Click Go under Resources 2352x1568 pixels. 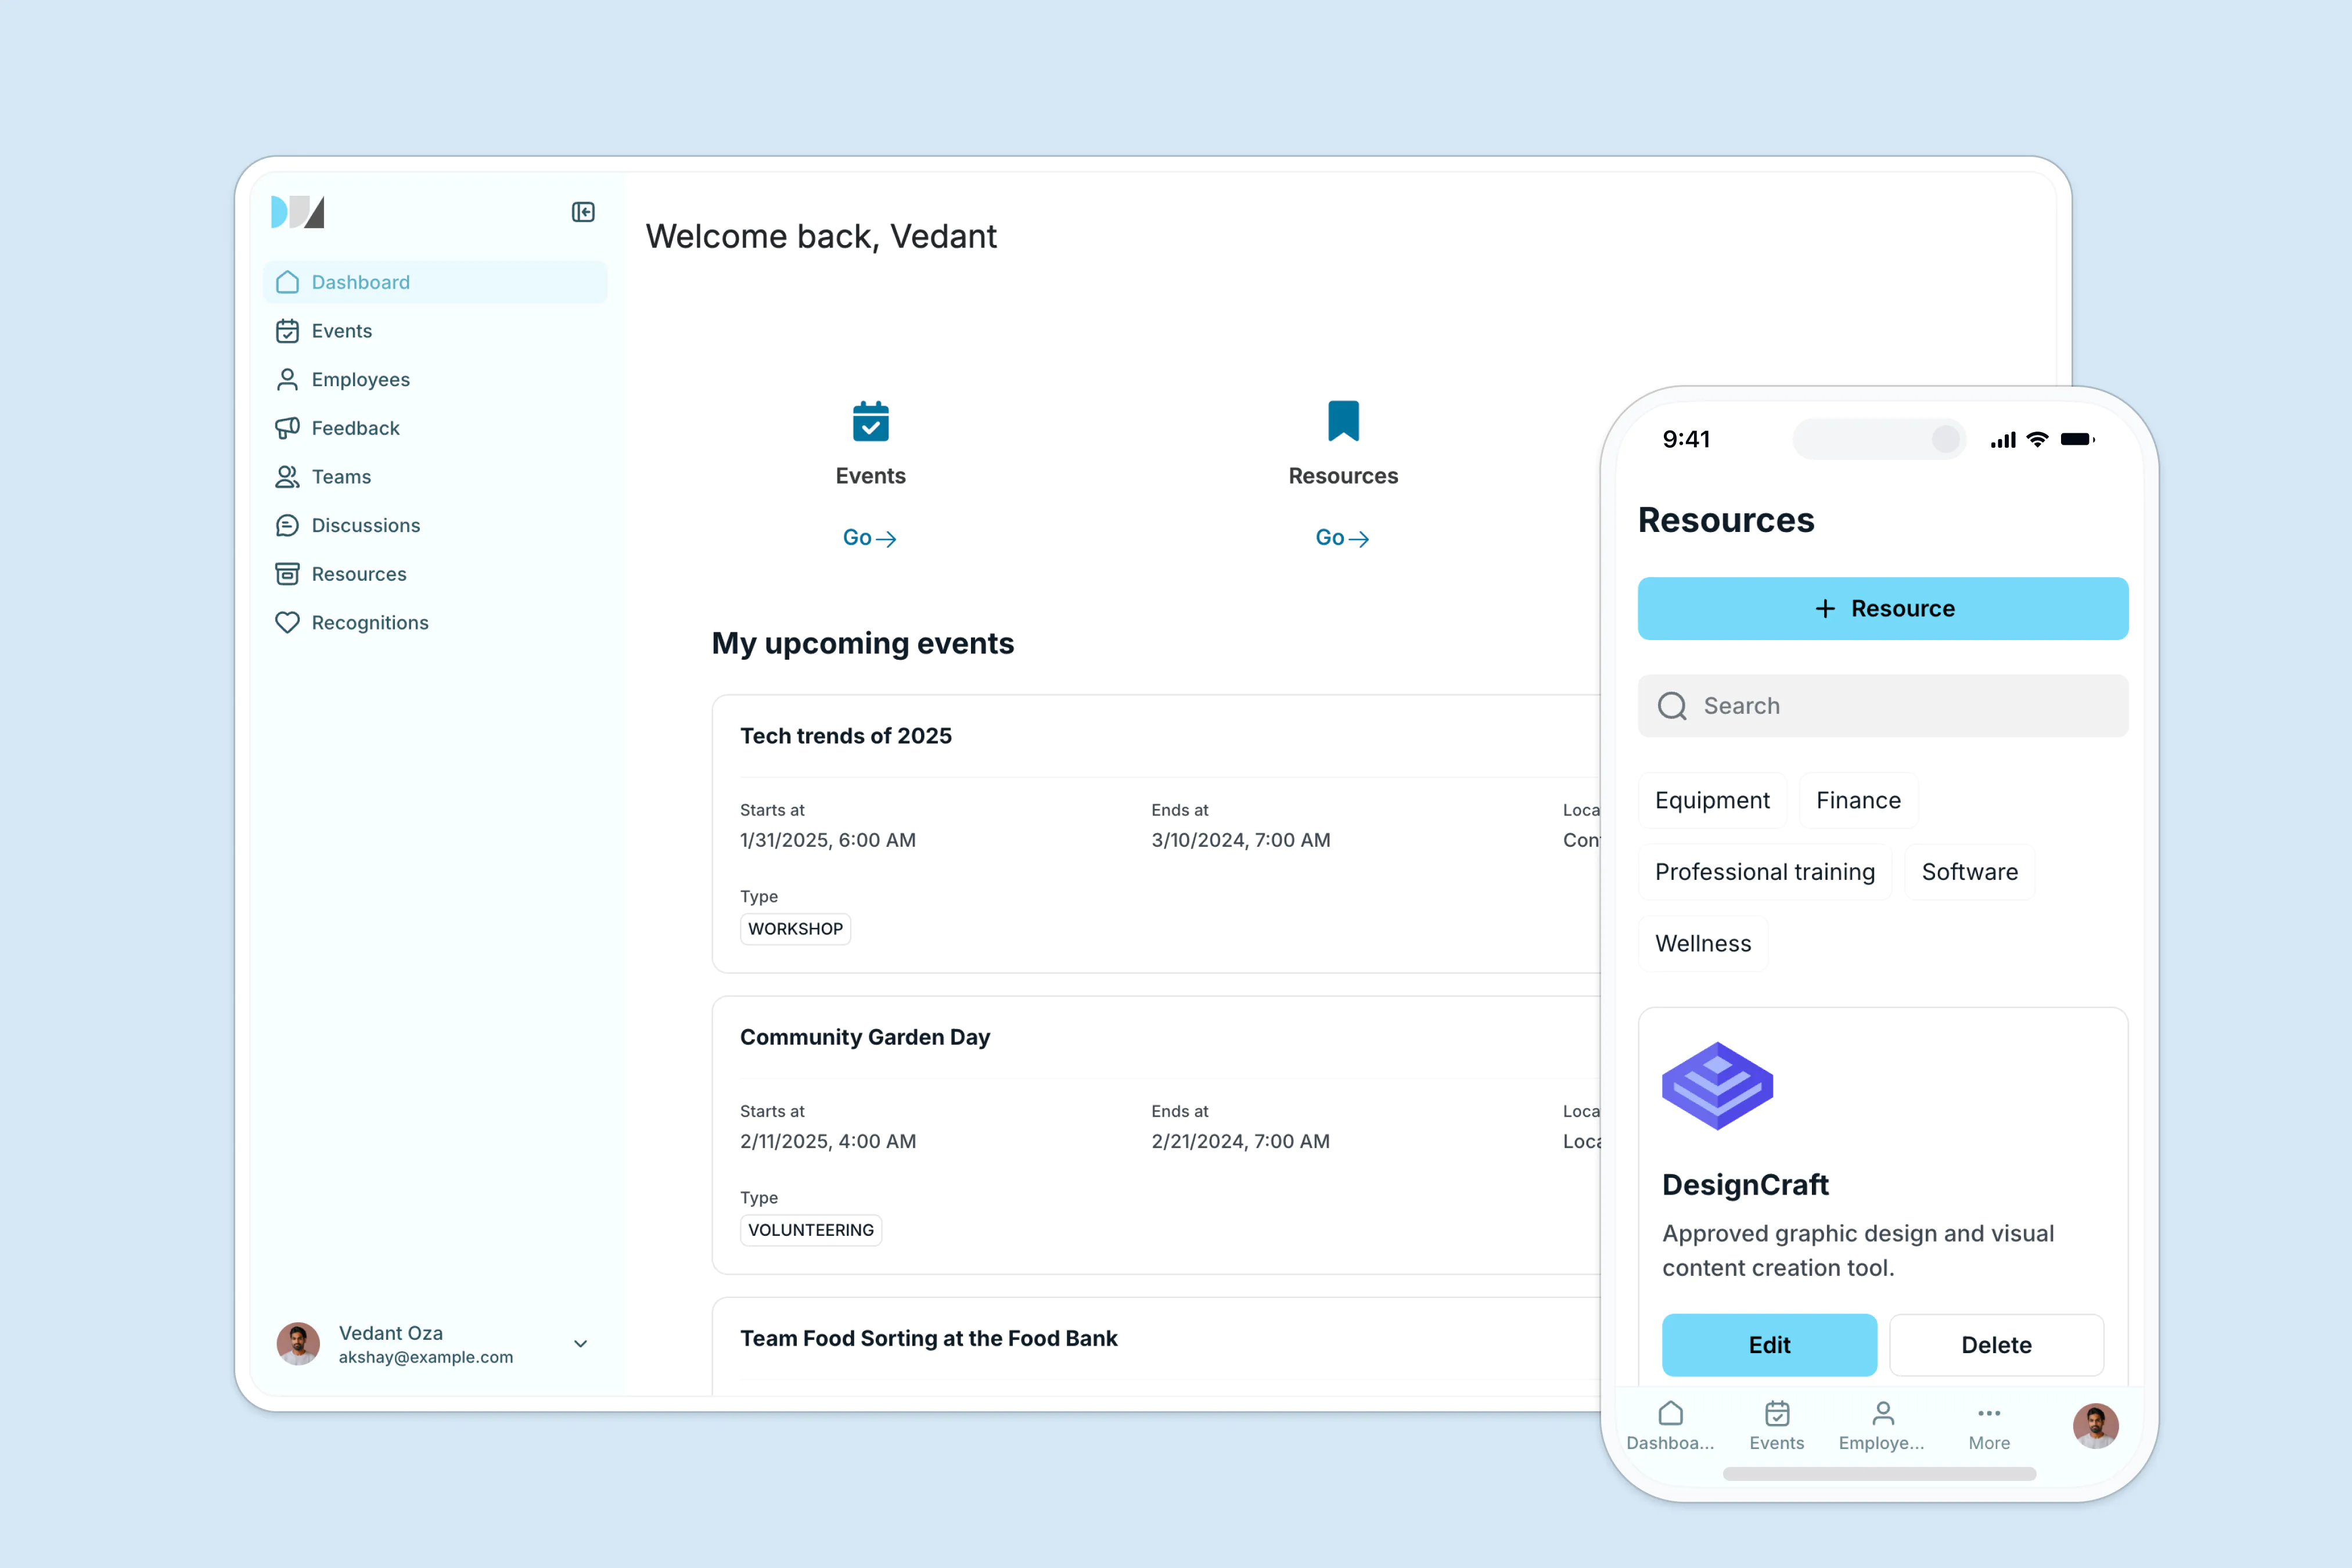pos(1342,537)
